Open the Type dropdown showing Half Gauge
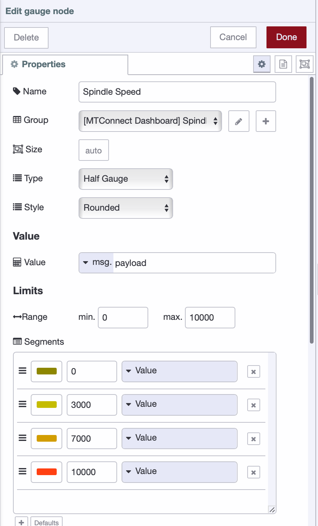318x526 pixels. [126, 179]
